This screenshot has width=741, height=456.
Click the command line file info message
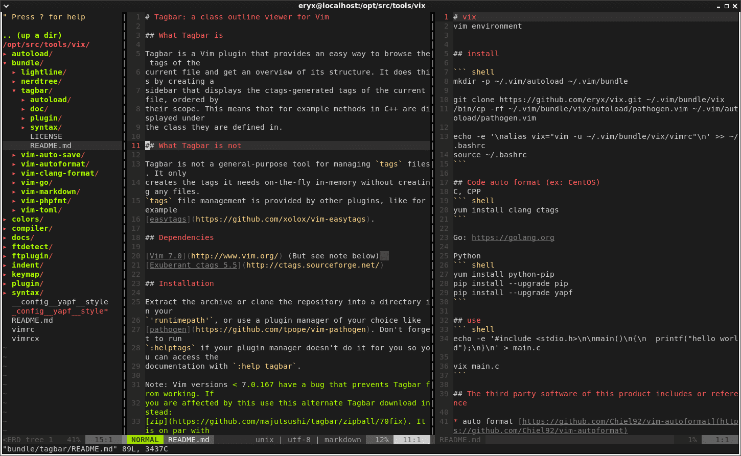(x=85, y=449)
